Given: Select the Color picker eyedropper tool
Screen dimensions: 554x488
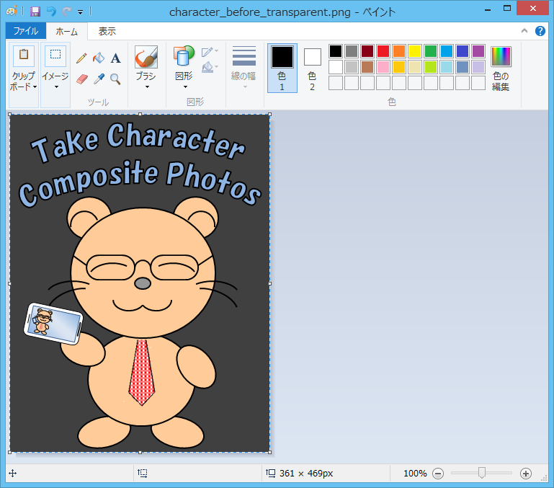Looking at the screenshot, I should pyautogui.click(x=99, y=79).
